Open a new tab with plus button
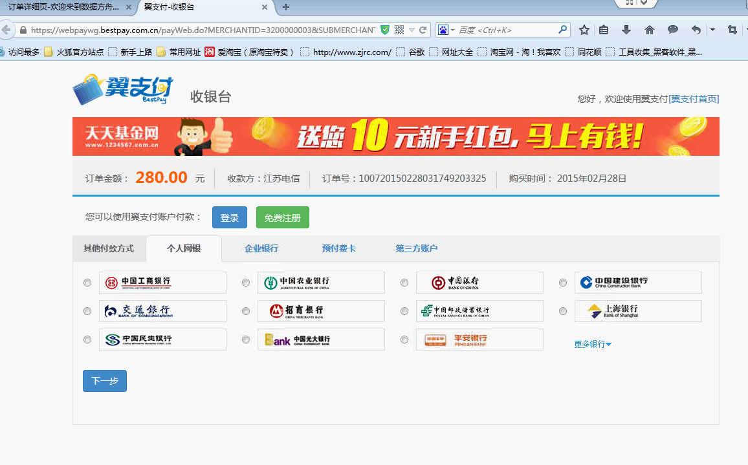 pos(286,7)
